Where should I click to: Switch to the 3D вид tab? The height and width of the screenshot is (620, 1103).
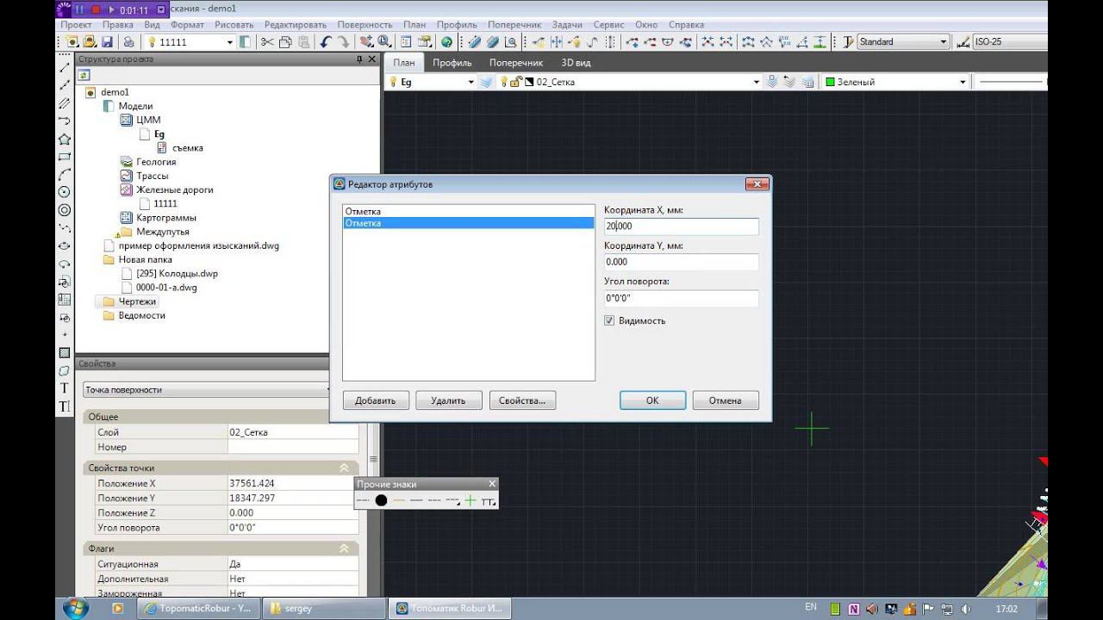(x=576, y=62)
